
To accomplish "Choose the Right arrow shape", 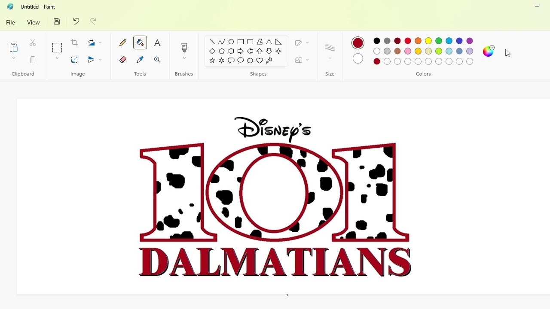I will tap(241, 51).
